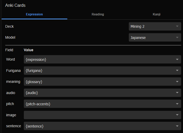Click the sentence field label

(x=14, y=126)
